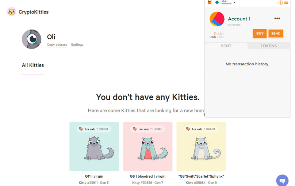Click the CryptoKitties cat logo icon
The image size is (295, 186).
point(11,12)
